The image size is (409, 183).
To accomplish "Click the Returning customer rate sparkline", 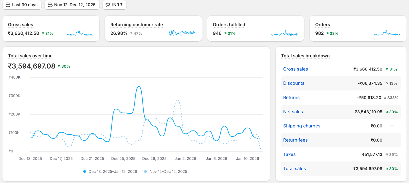I will click(x=182, y=33).
